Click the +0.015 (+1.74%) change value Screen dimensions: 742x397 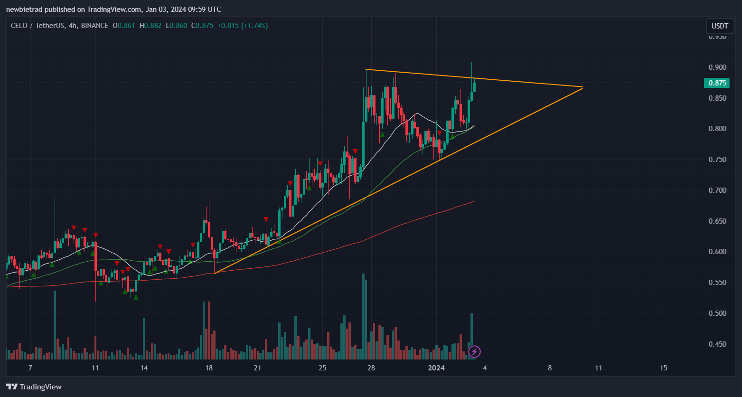tap(243, 26)
